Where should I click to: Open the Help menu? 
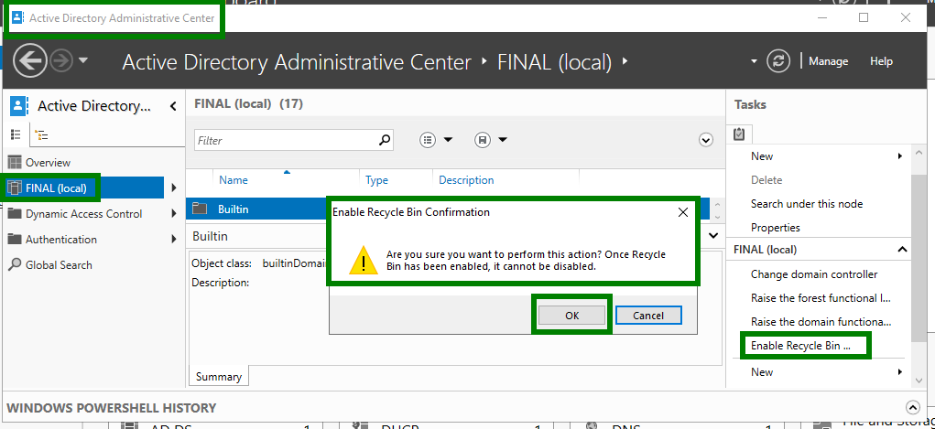pos(881,61)
